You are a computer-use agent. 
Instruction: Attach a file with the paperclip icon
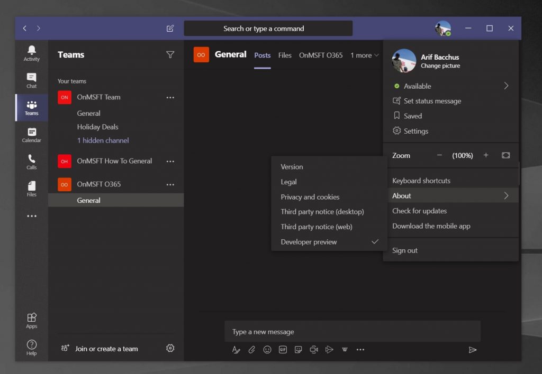coord(251,350)
